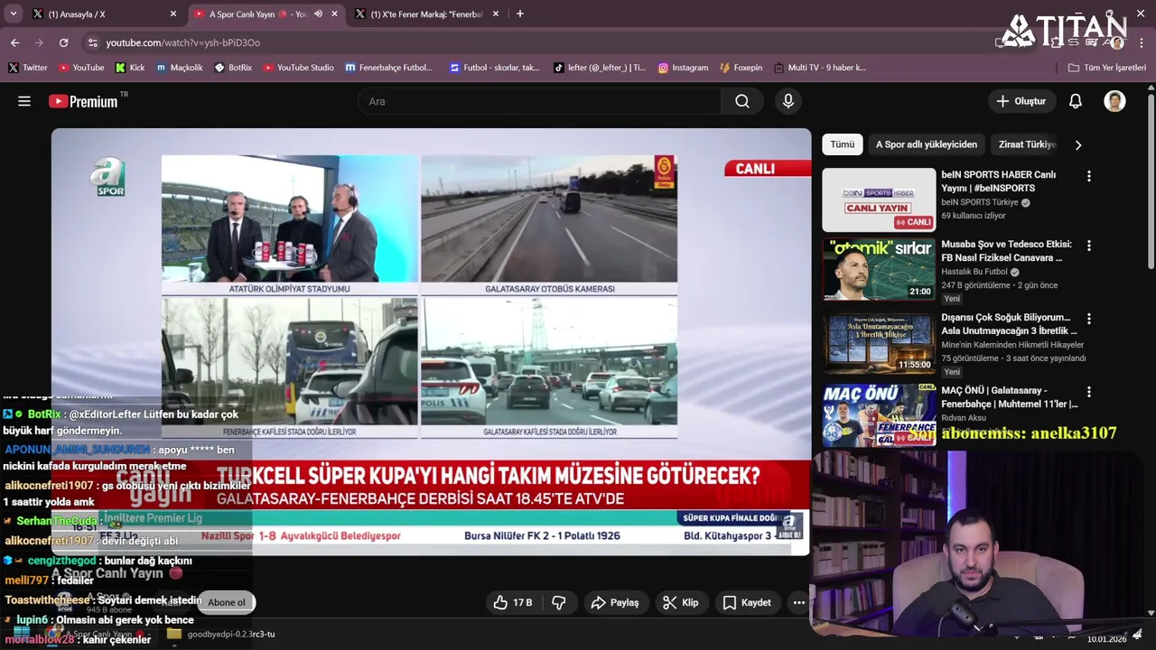Close the Anasayfa / X tab
Image resolution: width=1156 pixels, height=650 pixels.
click(x=173, y=14)
